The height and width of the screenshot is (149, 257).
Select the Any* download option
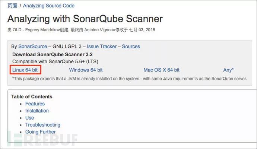(228, 70)
